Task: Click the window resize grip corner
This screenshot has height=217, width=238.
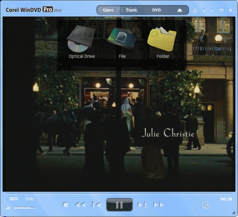Action: tap(234, 213)
